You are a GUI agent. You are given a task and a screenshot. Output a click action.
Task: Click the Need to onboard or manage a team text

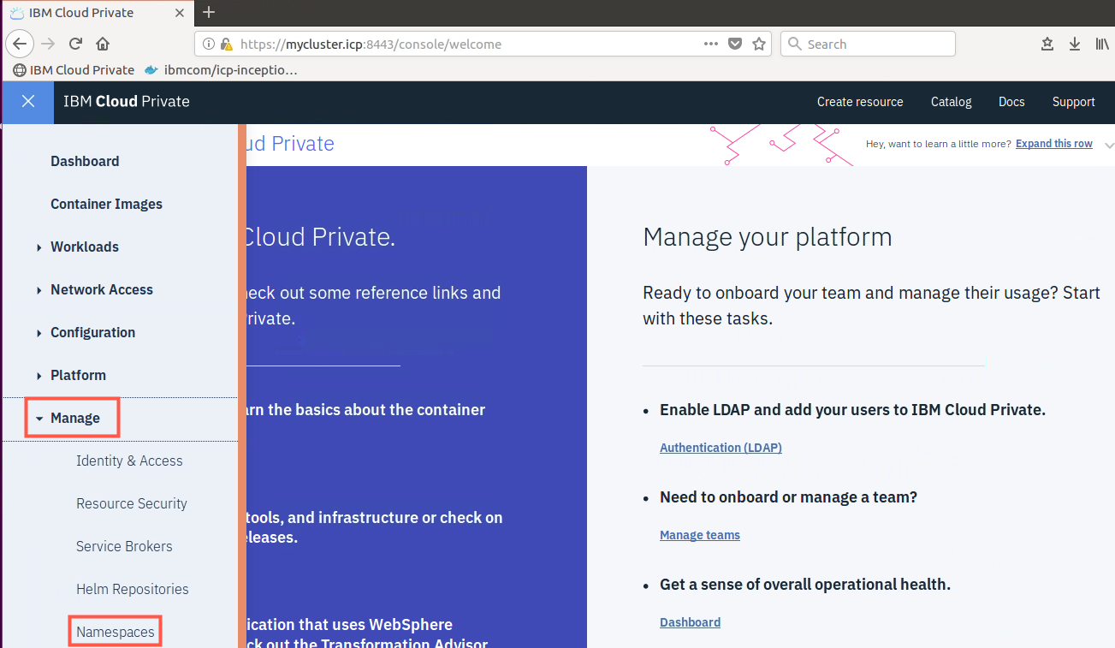788,497
